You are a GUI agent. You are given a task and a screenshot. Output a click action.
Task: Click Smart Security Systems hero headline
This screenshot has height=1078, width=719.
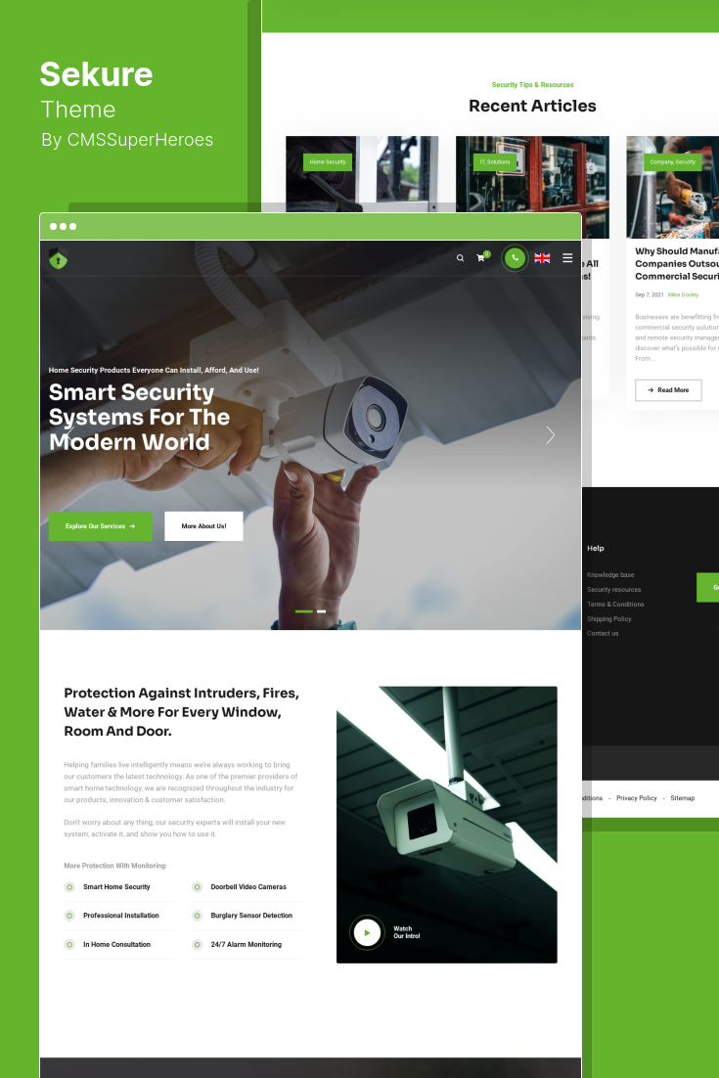coord(140,417)
